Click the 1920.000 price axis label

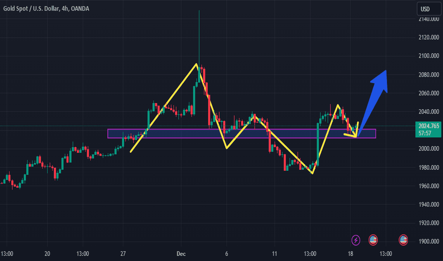(429, 223)
